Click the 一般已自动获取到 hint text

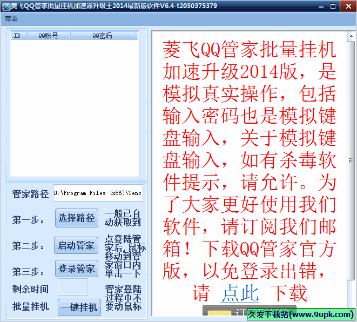click(123, 218)
